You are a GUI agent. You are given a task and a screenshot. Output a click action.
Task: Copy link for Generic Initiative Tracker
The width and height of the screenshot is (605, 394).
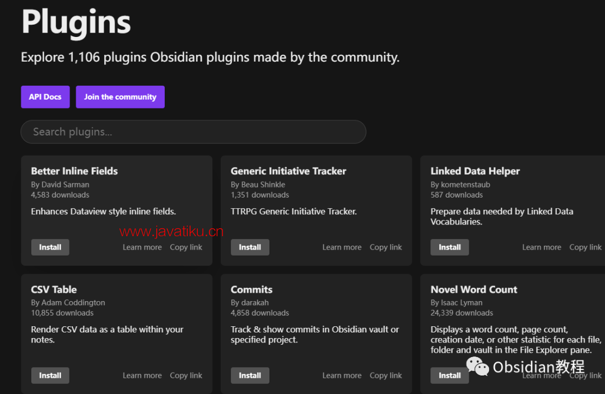coord(386,247)
